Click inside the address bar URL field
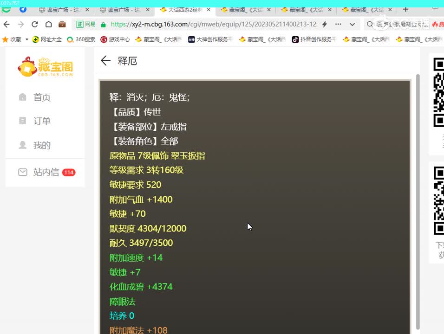Screen dimensions: 444x334 click(x=209, y=24)
